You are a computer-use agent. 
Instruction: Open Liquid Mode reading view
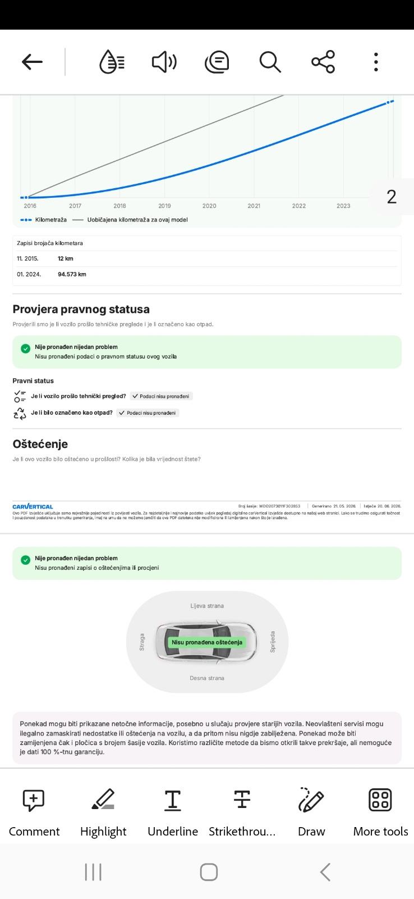coord(112,62)
